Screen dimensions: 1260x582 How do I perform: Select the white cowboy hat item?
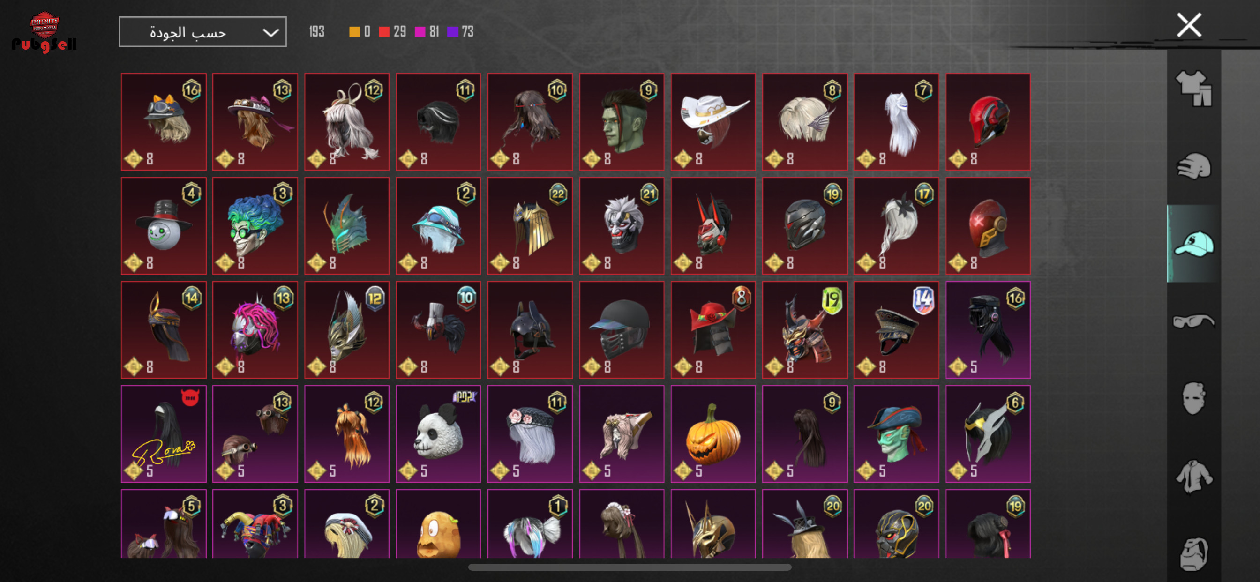pos(712,122)
